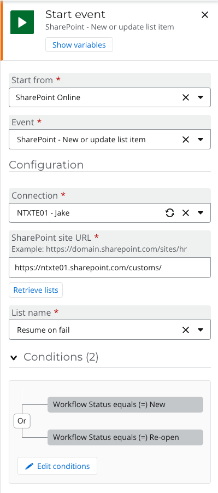Click the Edit conditions button
Image resolution: width=218 pixels, height=493 pixels.
[57, 466]
